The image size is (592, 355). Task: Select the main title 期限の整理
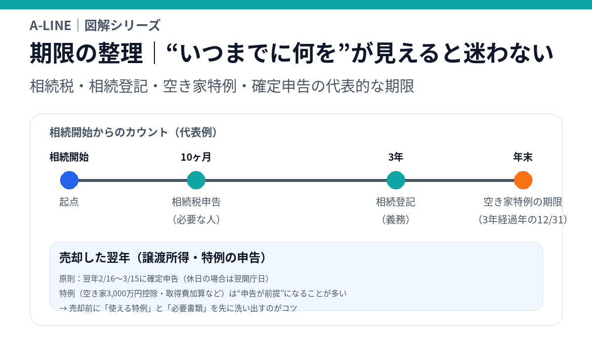pos(86,53)
